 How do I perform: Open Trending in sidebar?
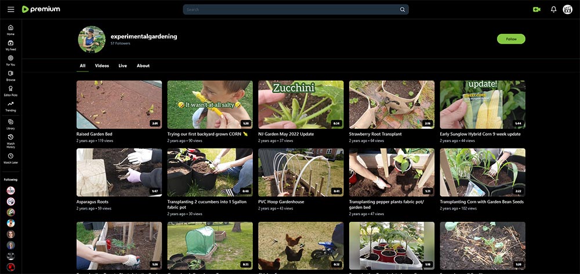(10, 107)
